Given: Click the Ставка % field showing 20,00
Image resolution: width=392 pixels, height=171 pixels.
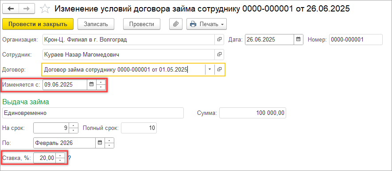Looking at the screenshot, I should [x=44, y=158].
